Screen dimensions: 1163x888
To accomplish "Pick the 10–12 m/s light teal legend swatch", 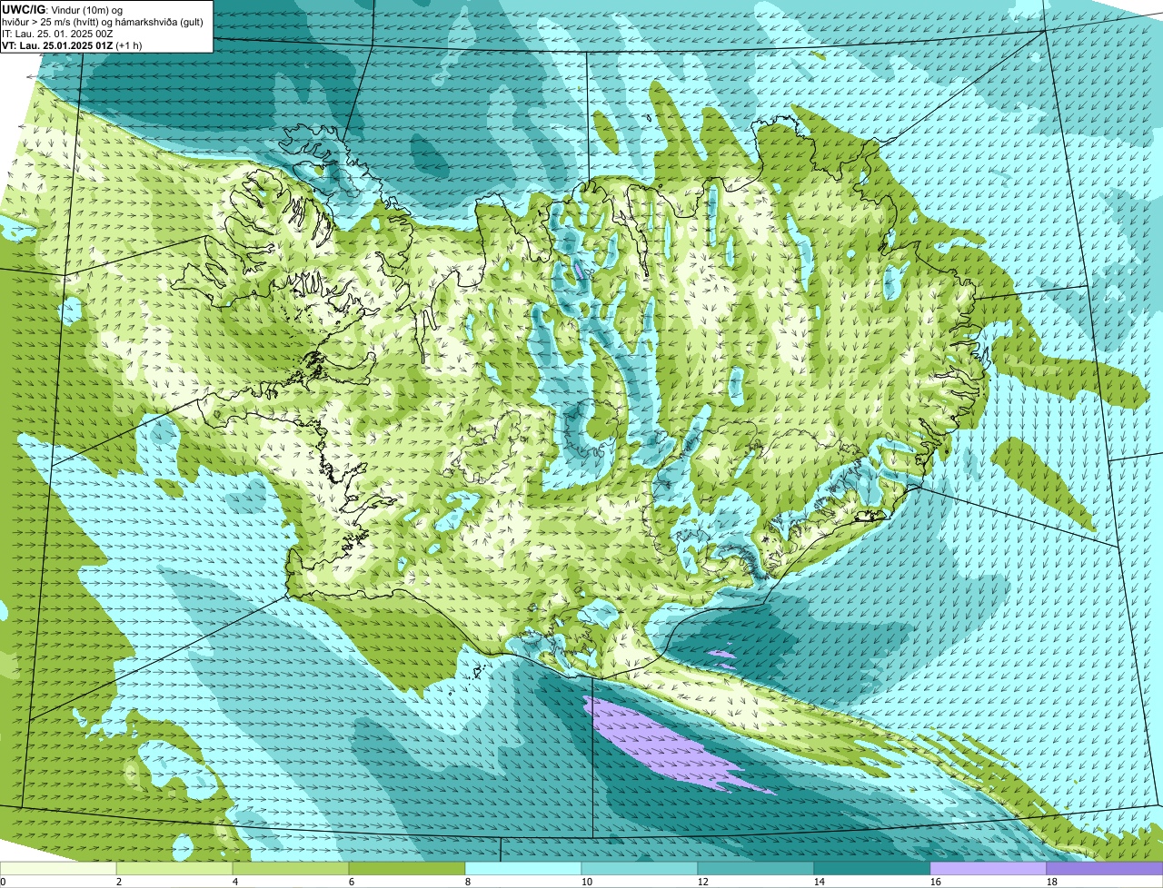I will 640,869.
